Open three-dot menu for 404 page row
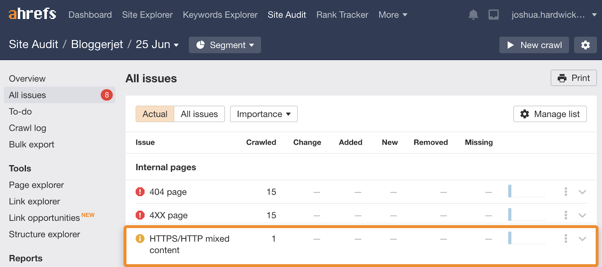The height and width of the screenshot is (267, 602). (x=566, y=192)
